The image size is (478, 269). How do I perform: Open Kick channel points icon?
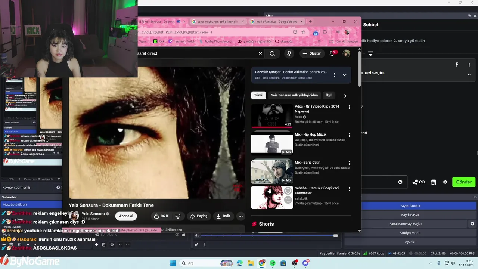click(x=419, y=182)
